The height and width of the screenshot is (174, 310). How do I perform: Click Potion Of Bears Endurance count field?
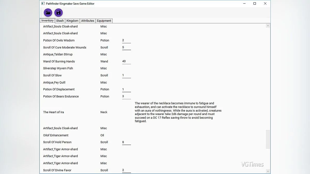[x=126, y=96]
